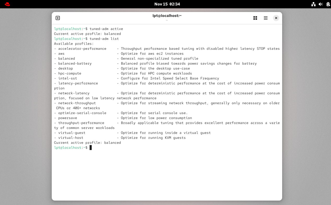The height and width of the screenshot is (205, 331).
Task: Open a new terminal tab with plus icon
Action: 57,18
